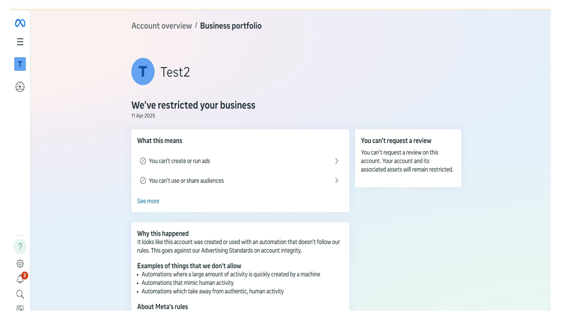Open the Billing icon at sidebar bottom
The image size is (569, 329).
pos(19,309)
